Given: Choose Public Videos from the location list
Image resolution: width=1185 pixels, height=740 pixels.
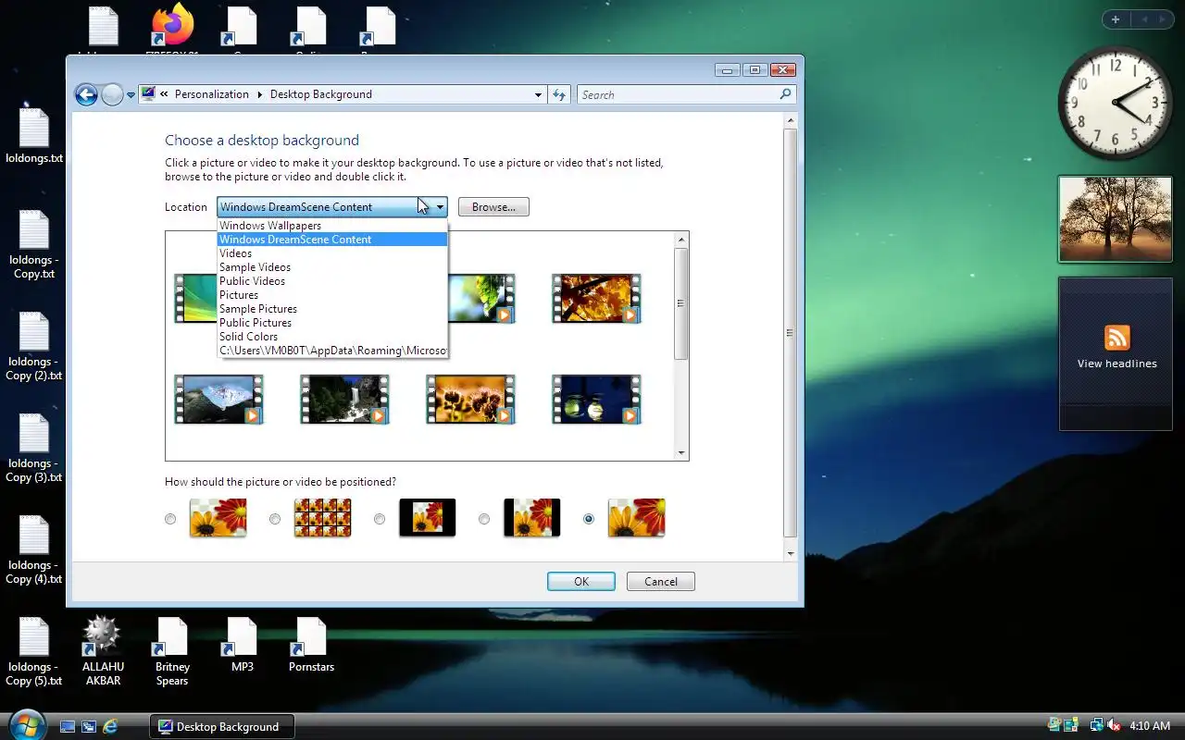Looking at the screenshot, I should click(x=332, y=281).
